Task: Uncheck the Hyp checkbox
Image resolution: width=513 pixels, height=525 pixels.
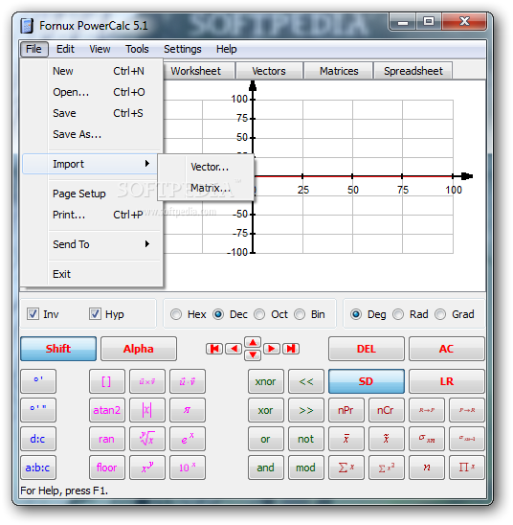Action: [95, 314]
